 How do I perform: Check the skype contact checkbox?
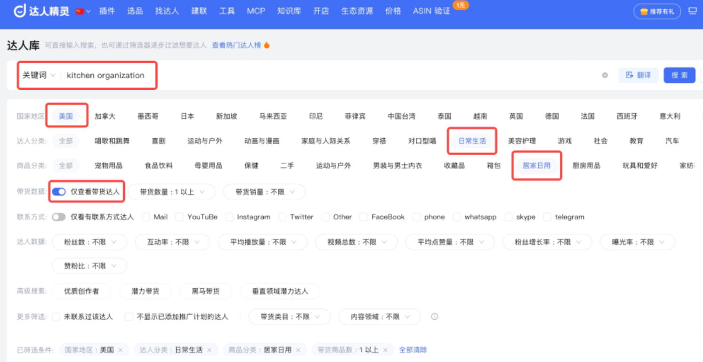508,217
